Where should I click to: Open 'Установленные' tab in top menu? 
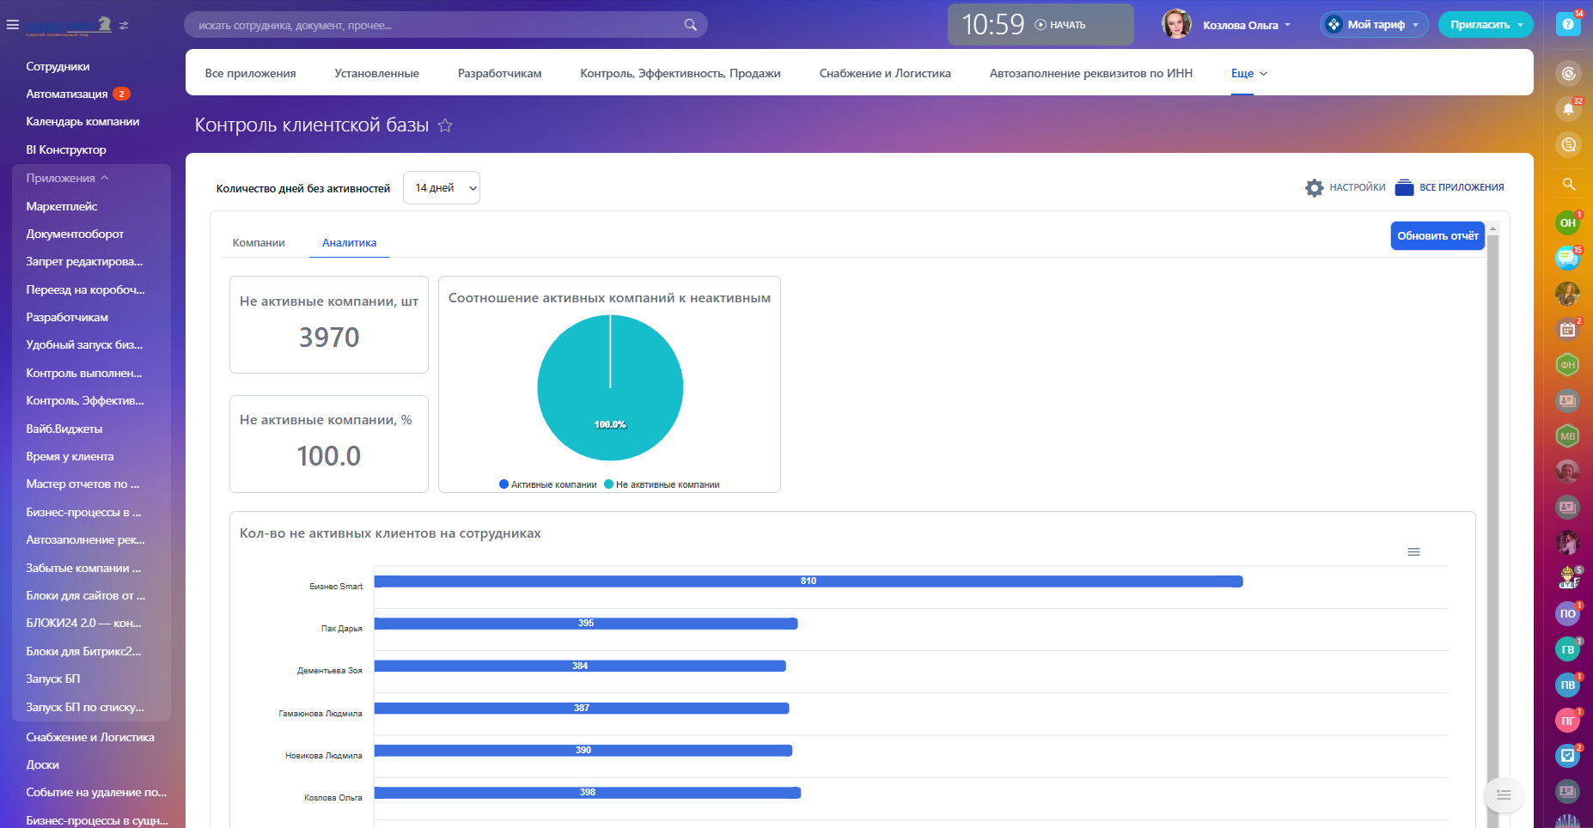coord(376,73)
